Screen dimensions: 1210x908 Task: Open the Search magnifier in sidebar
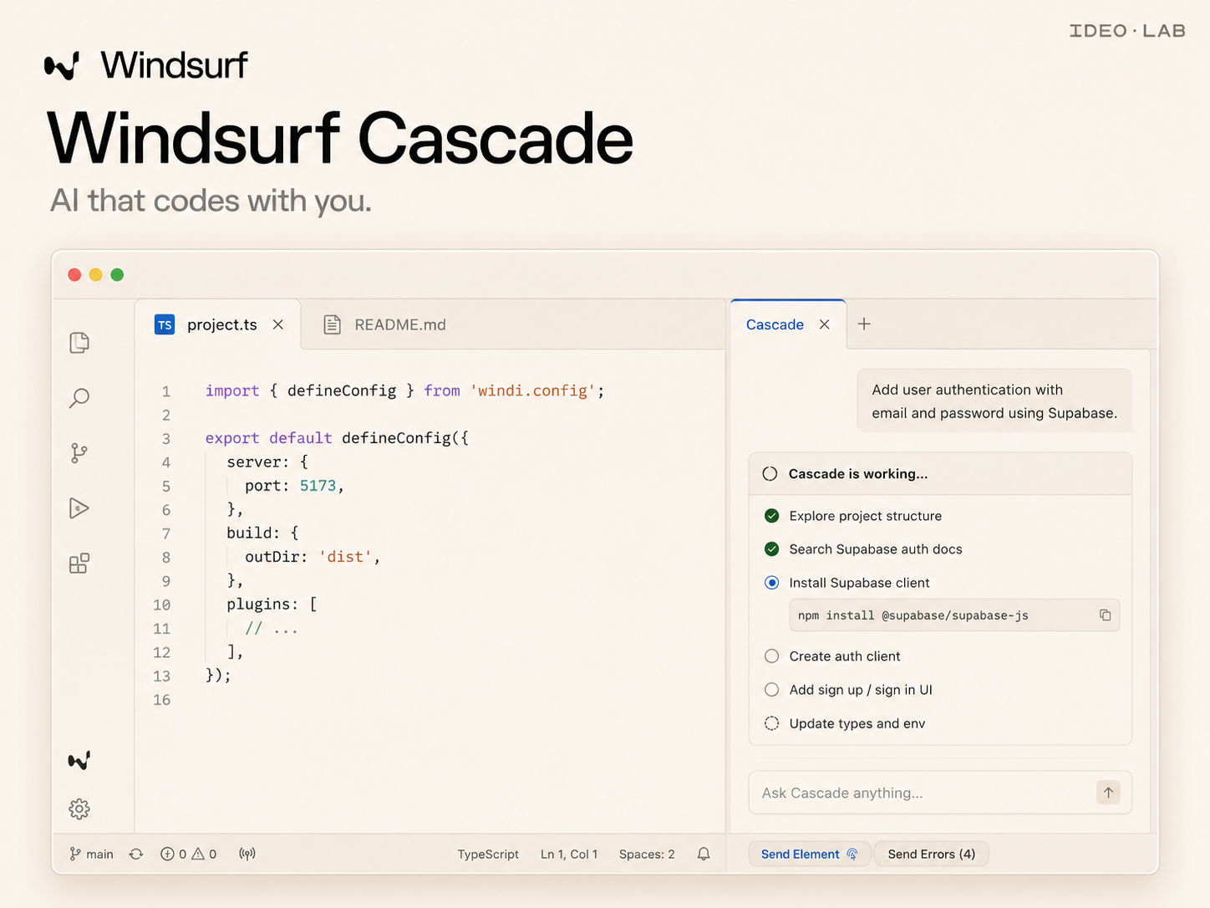pos(79,398)
